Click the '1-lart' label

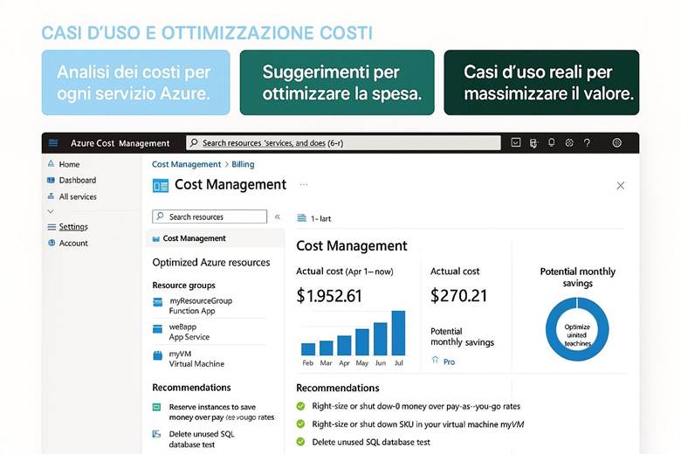[320, 218]
